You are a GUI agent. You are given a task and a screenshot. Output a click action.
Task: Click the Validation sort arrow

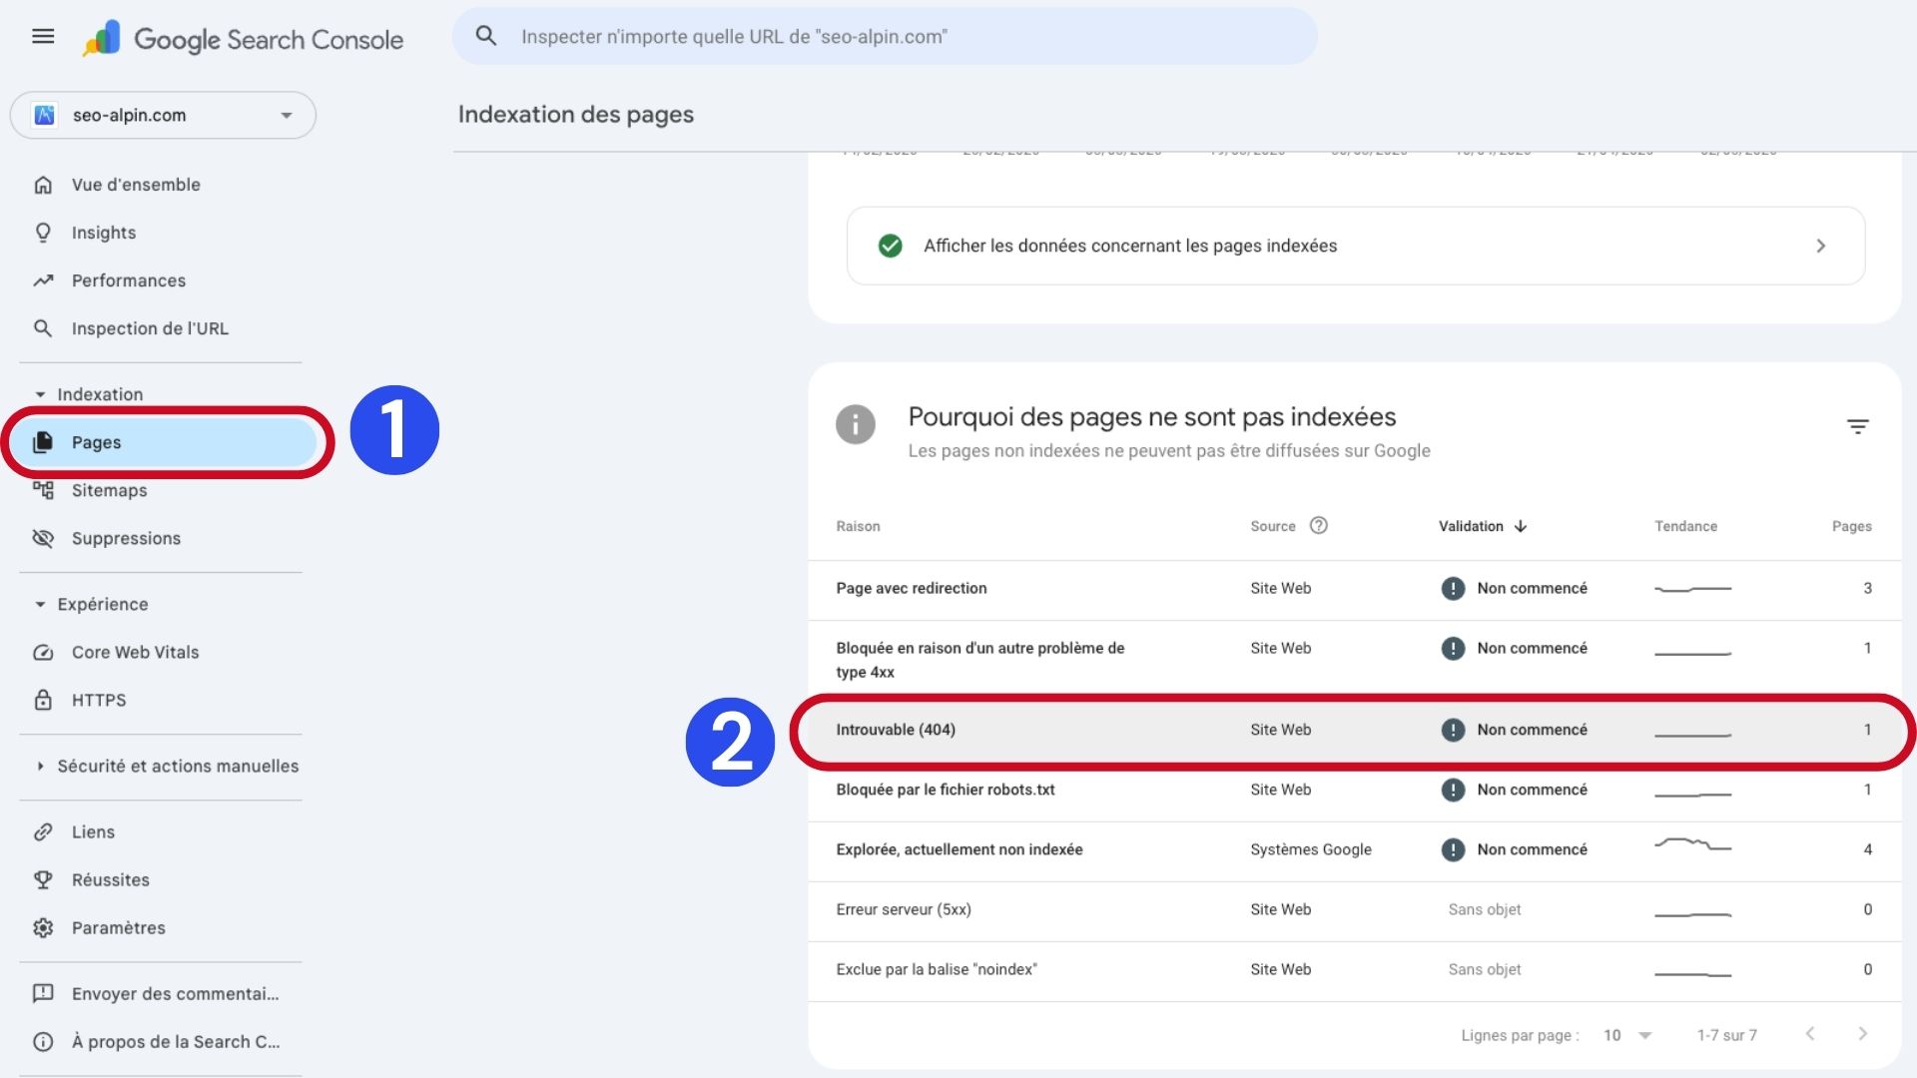click(1520, 526)
